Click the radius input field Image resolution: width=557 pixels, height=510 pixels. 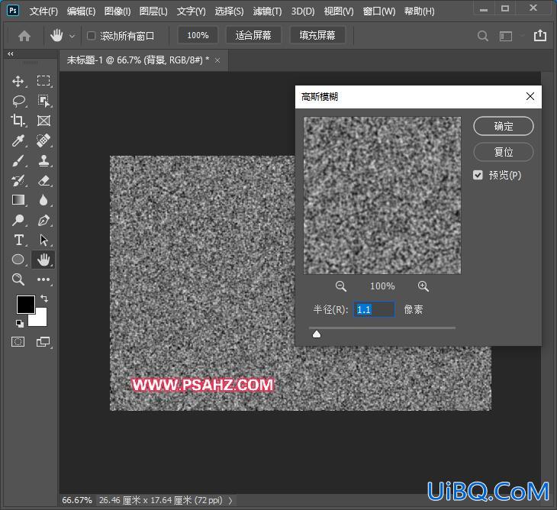[374, 309]
